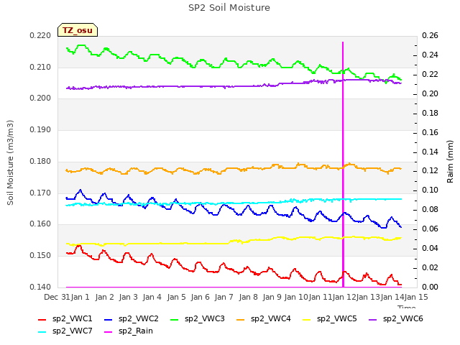Image resolution: width=460 pixels, height=345 pixels.
Task: Click the Jan 1 x-axis tick label
Action: pos(80,297)
